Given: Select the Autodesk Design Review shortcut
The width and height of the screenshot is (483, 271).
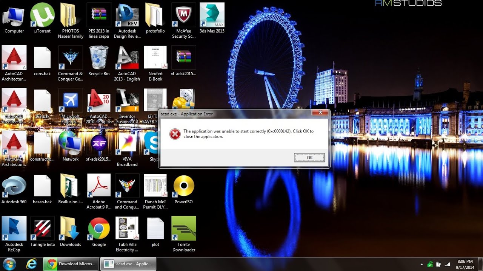Looking at the screenshot, I should 127,21.
